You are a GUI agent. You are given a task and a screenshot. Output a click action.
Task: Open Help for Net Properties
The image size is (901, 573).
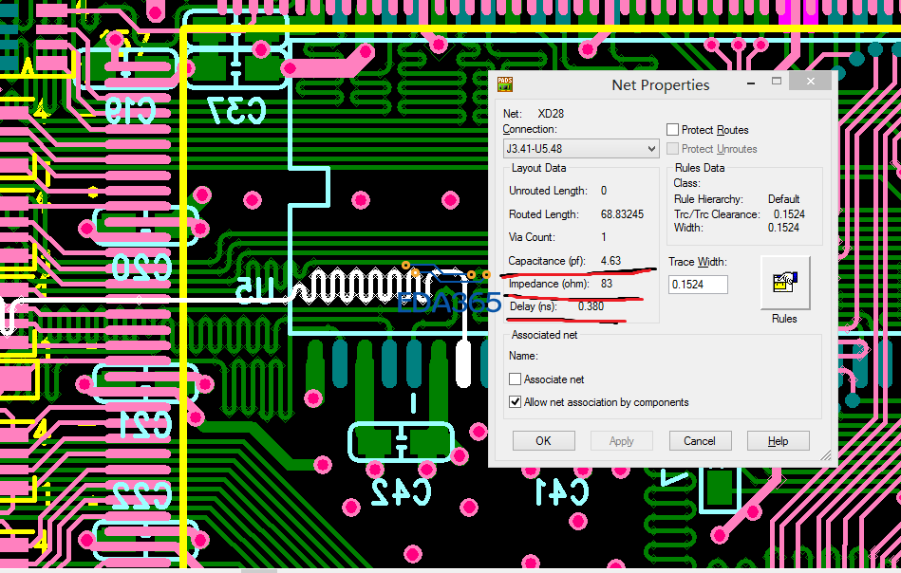pos(778,441)
